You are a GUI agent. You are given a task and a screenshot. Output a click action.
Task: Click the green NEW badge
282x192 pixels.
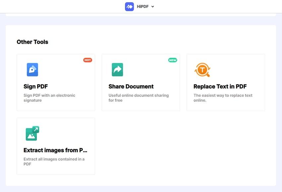173,60
